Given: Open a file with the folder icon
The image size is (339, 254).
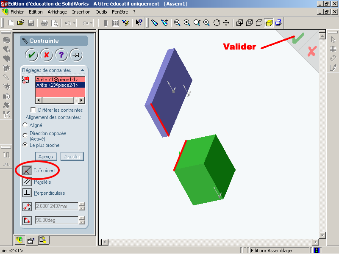Looking at the screenshot, I should coord(20,23).
